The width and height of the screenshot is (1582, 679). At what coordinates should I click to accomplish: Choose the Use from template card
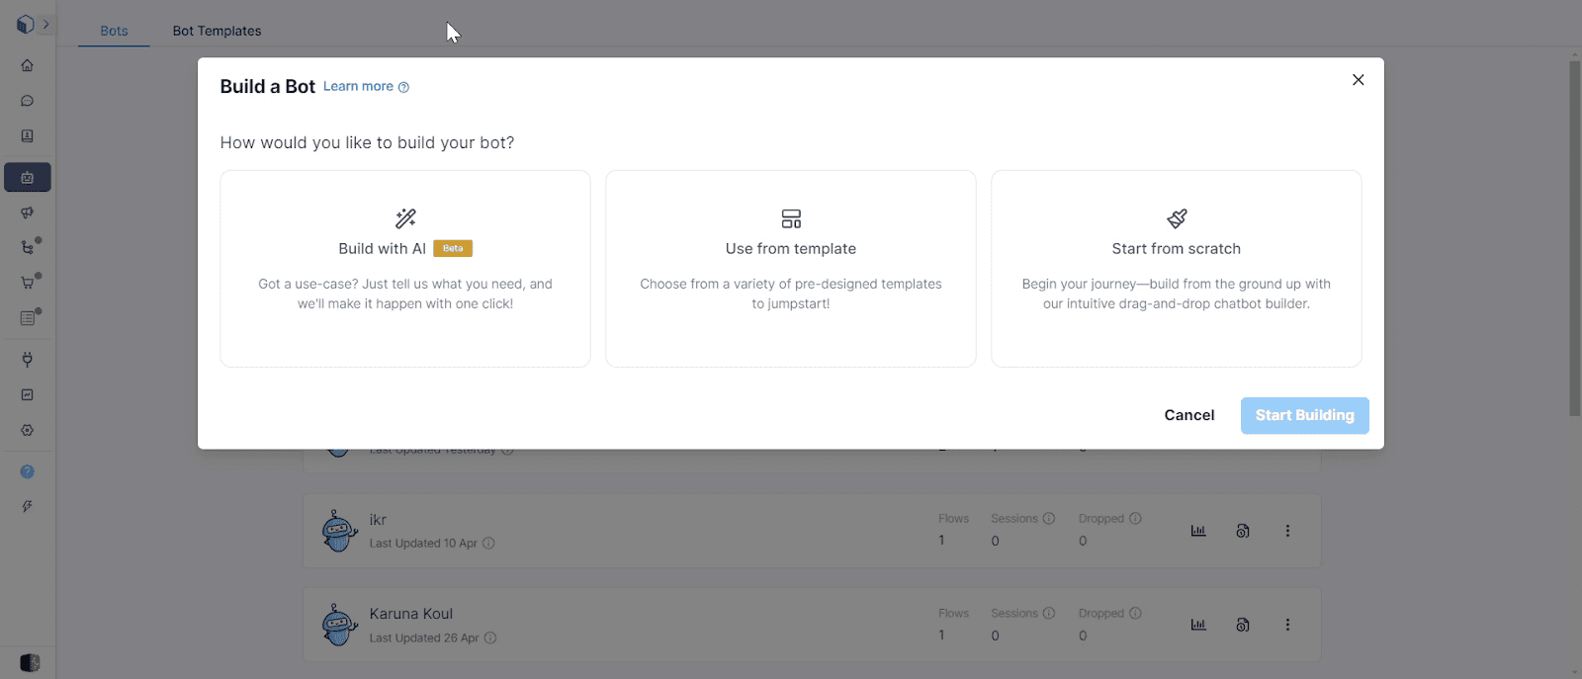tap(790, 268)
